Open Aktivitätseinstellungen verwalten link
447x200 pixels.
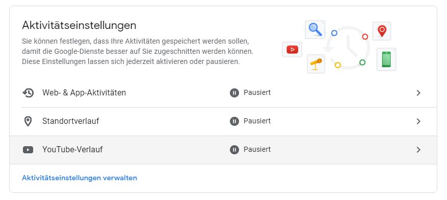[80, 178]
